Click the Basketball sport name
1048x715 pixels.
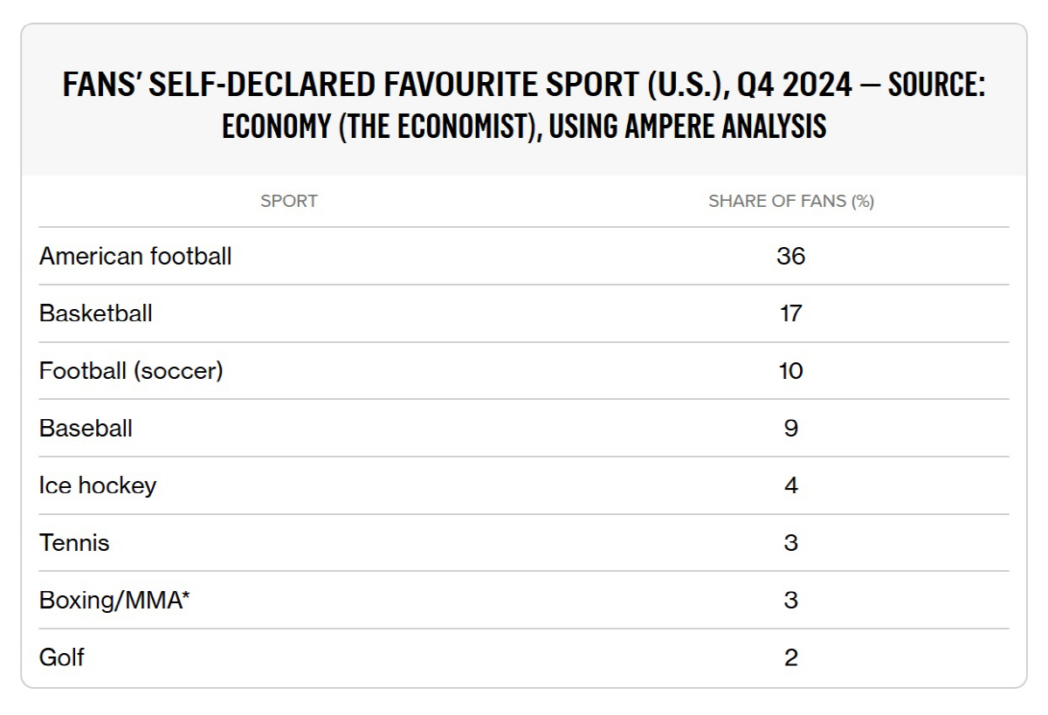tap(96, 313)
